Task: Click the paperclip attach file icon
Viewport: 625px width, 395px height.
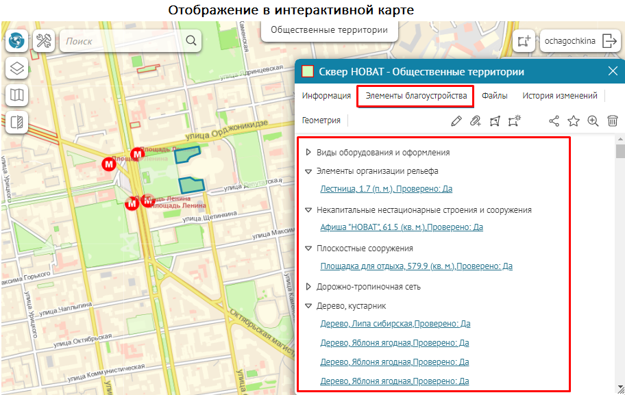Action: tap(475, 121)
